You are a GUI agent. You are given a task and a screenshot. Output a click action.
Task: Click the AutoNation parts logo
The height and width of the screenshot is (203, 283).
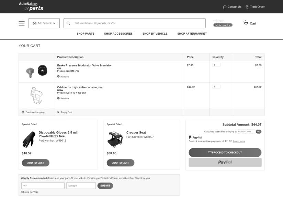click(31, 7)
